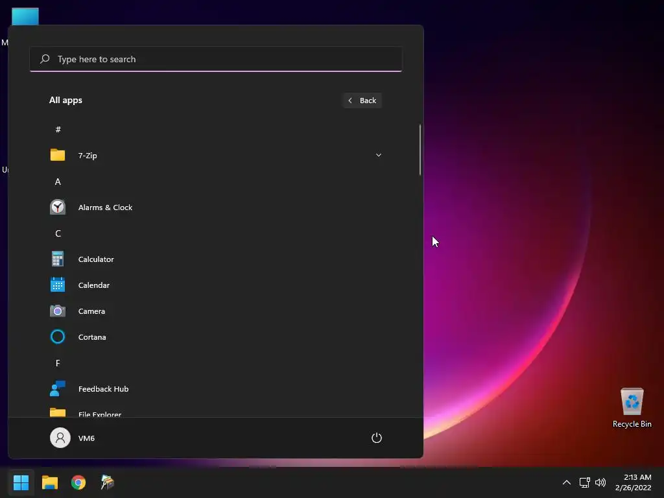Open the volume speaker tray icon

pos(600,482)
